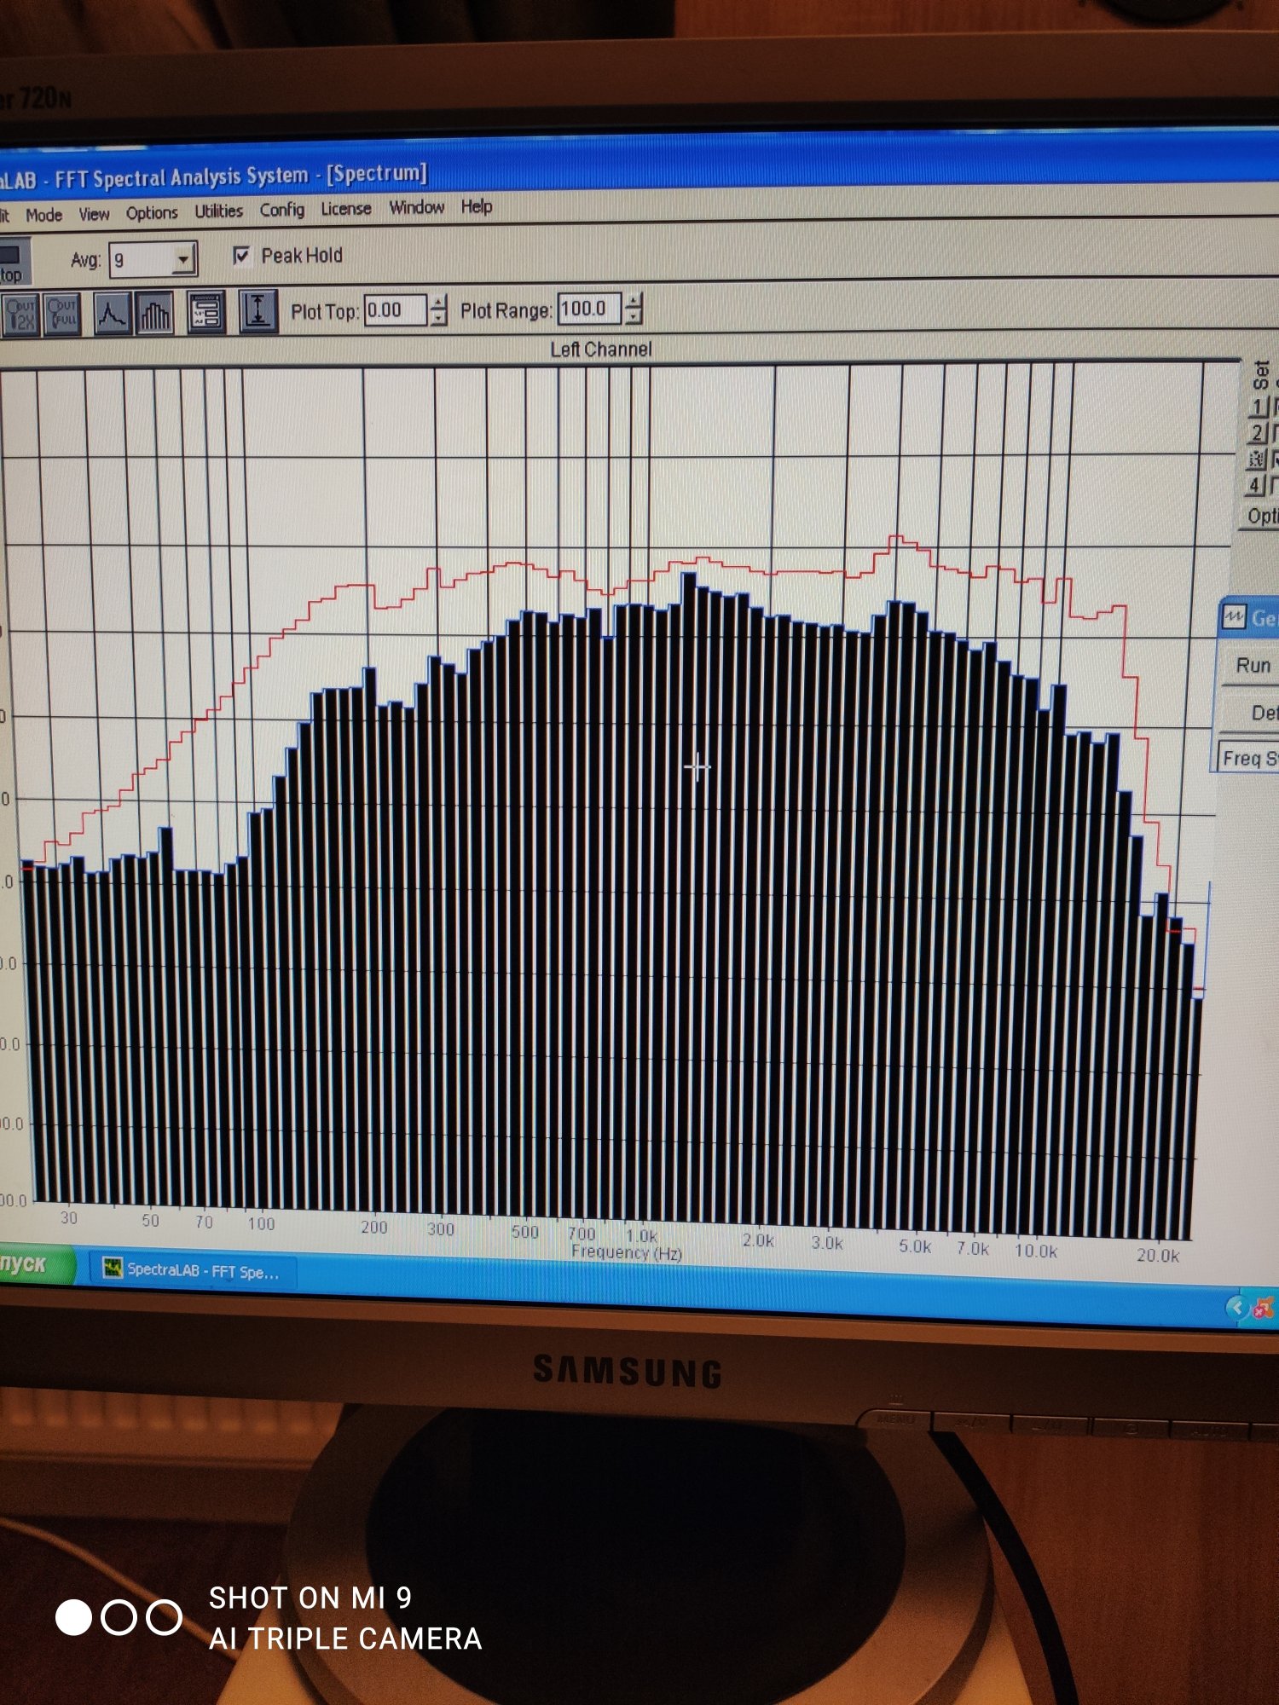
Task: Click the 100 frequency axis label
Action: click(261, 1224)
